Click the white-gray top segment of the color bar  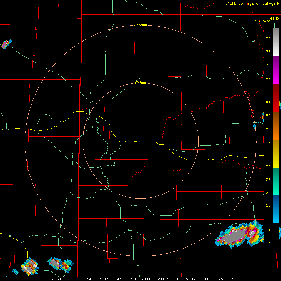[x=276, y=42]
